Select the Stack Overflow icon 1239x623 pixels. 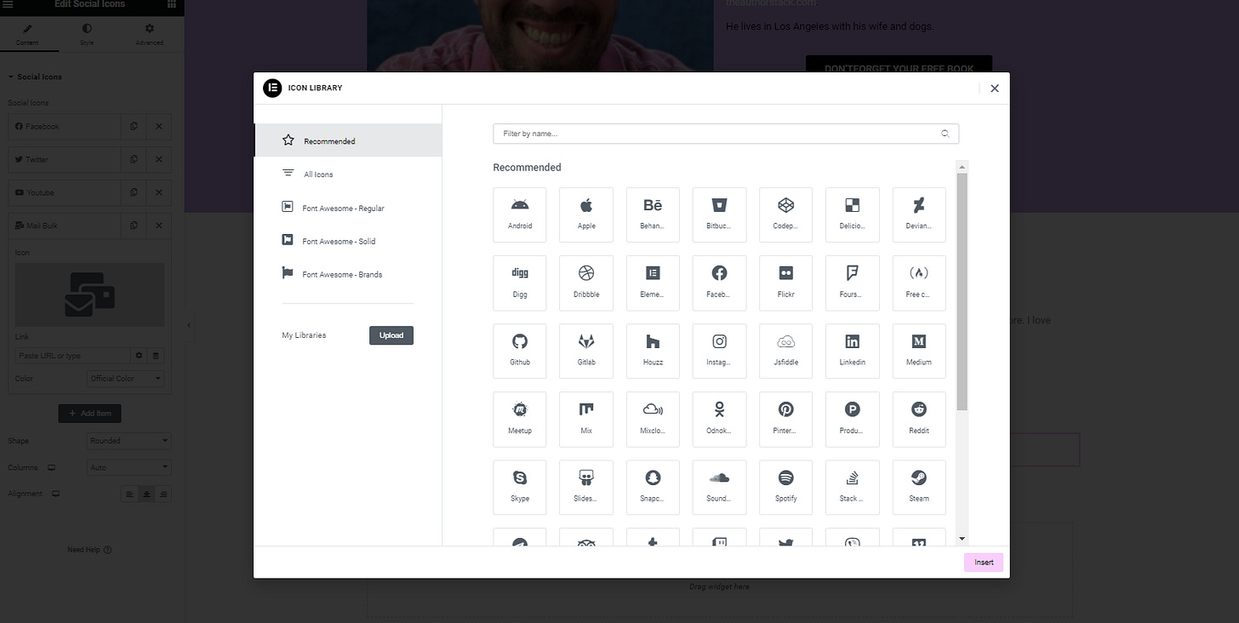[852, 487]
